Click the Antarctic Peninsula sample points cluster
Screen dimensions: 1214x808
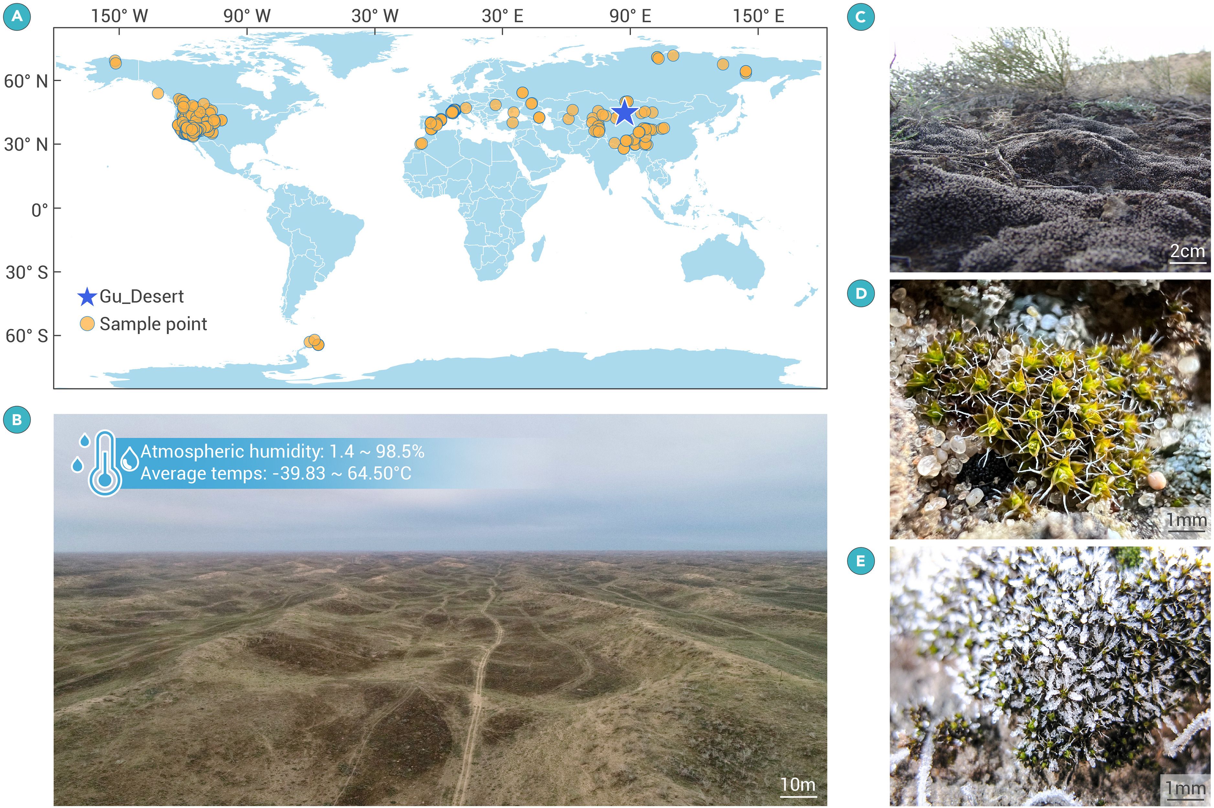click(x=314, y=342)
